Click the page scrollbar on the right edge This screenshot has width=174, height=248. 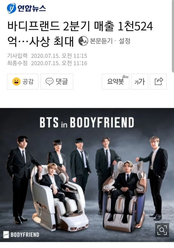point(173,36)
